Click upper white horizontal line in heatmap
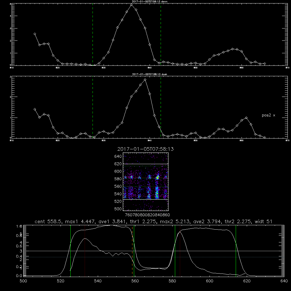The image size is (291, 291). (145, 164)
